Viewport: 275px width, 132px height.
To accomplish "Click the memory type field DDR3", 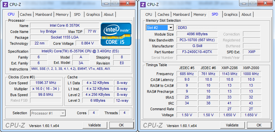I will [x=218, y=28].
